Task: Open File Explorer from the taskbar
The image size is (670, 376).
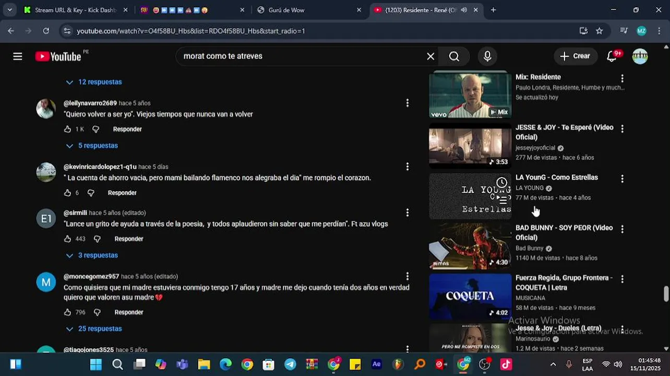Action: [204, 365]
